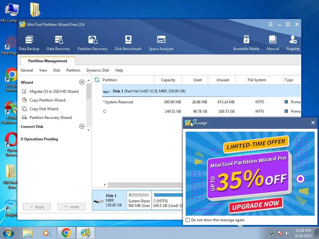The width and height of the screenshot is (319, 239).
Task: Check 'Do not show this message again'
Action: point(188,220)
